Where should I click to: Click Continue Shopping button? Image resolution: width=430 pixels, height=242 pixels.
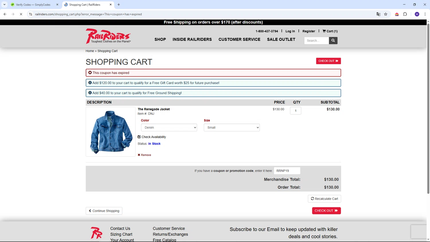pos(104,211)
